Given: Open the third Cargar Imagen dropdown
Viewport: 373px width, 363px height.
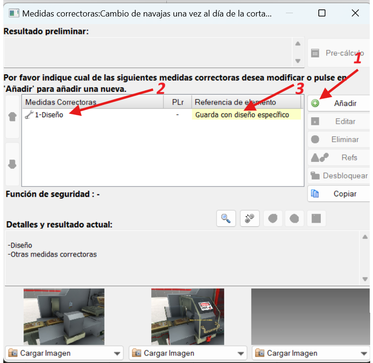Looking at the screenshot, I should (x=311, y=353).
